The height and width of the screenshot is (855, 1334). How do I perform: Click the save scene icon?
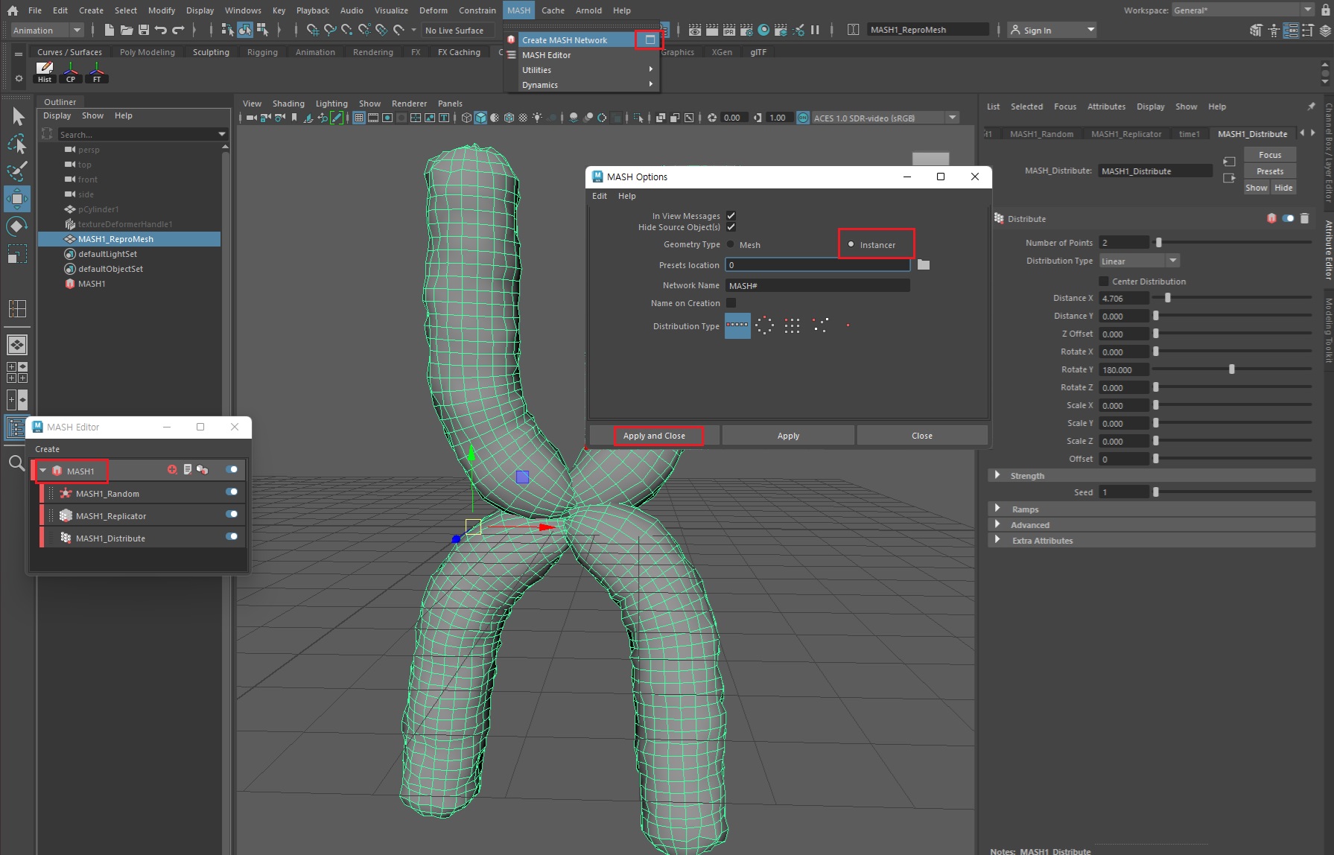(x=144, y=30)
